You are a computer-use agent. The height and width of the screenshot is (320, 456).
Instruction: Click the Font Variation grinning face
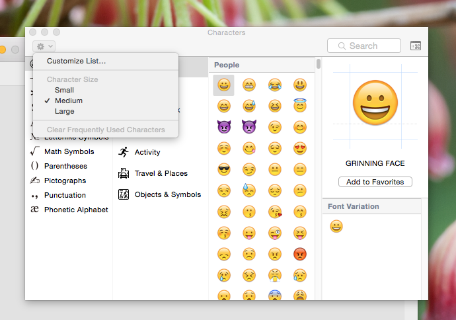pyautogui.click(x=336, y=226)
